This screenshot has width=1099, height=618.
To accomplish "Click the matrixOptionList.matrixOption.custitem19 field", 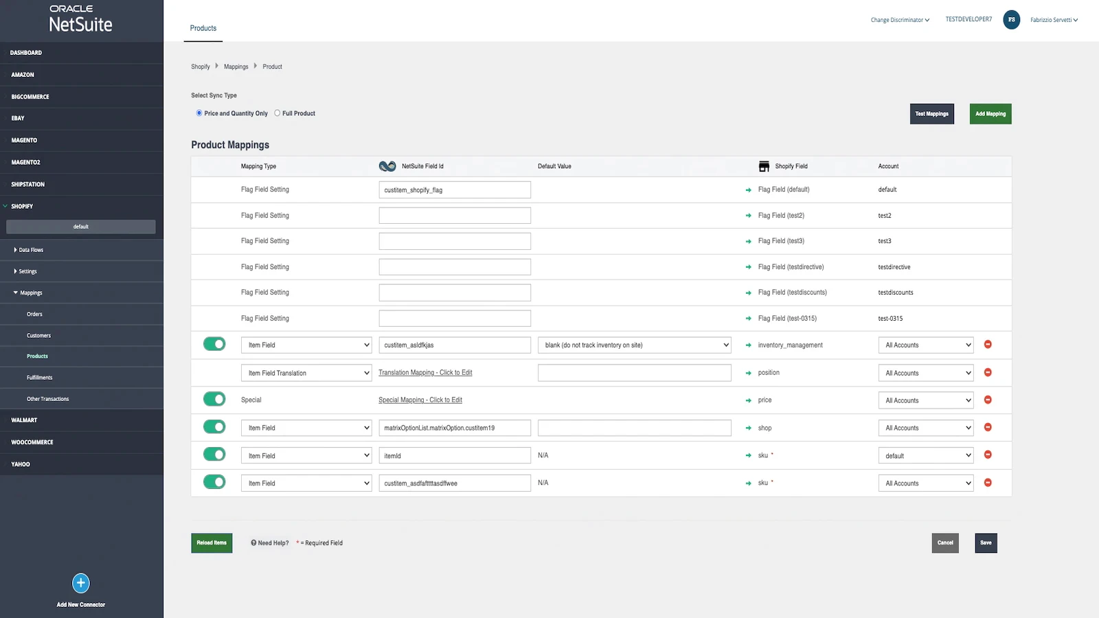I will [455, 428].
